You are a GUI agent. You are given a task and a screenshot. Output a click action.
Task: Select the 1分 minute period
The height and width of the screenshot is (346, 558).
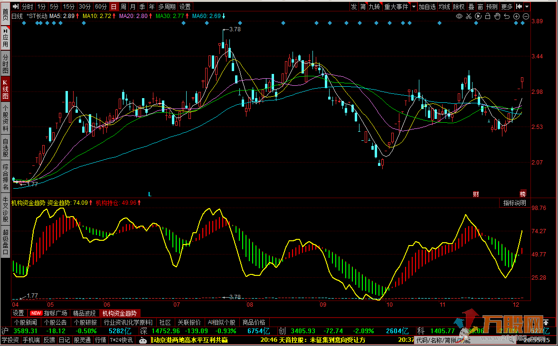[x=41, y=6]
